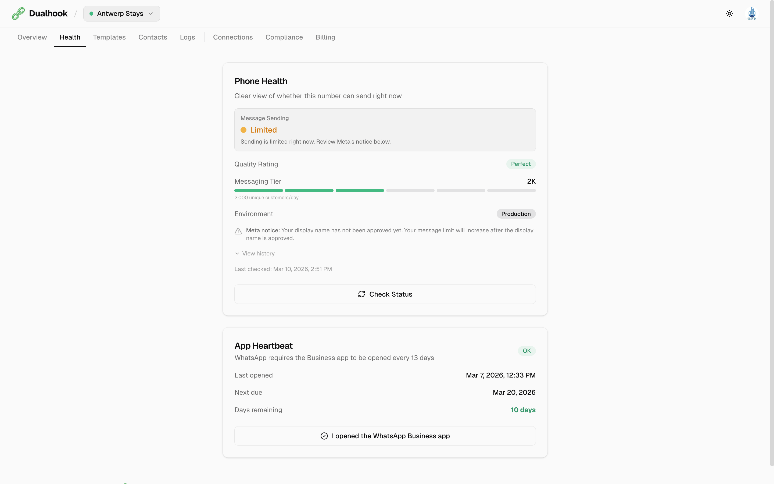Screen dimensions: 774x484
Task: Open the Templates tab
Action: pyautogui.click(x=109, y=37)
